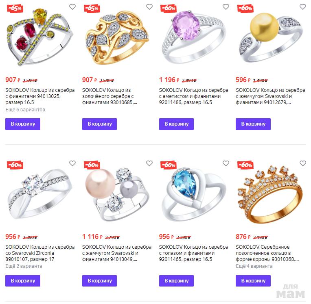311x304 pixels.
Task: Add pink pearl ring 94013049 to favorites
Action: pyautogui.click(x=149, y=163)
